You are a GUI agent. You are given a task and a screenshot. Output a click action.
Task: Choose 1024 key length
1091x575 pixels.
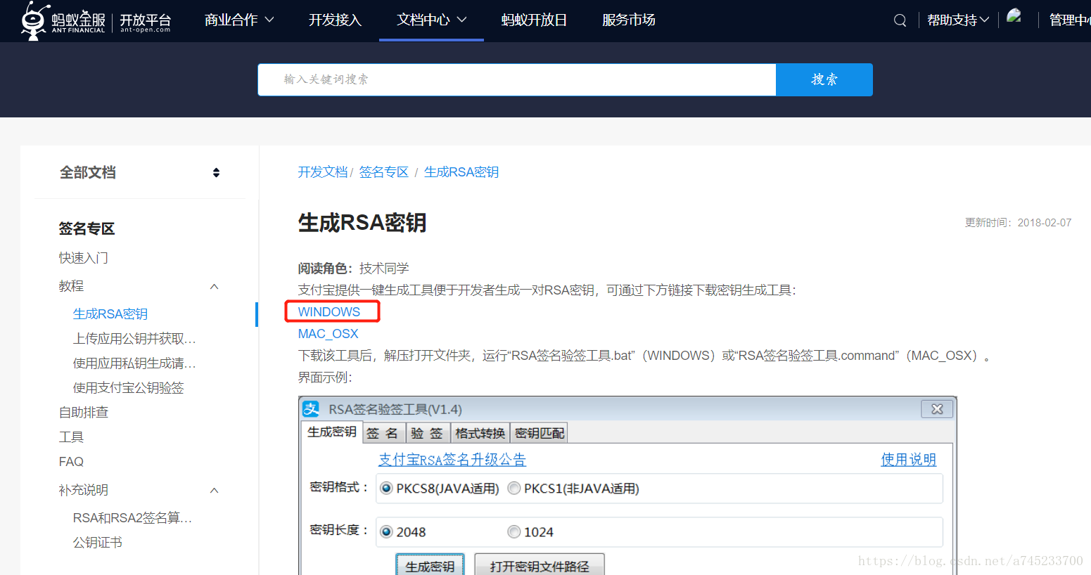[530, 532]
